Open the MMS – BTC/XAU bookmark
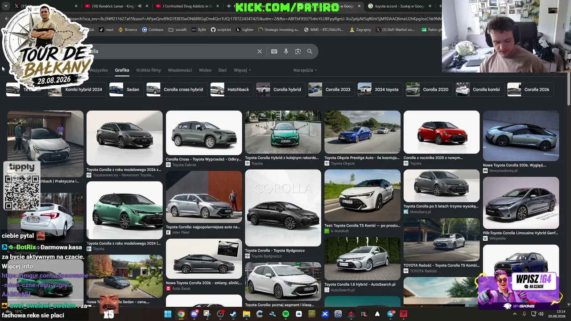This screenshot has height=321, width=571. (x=323, y=30)
